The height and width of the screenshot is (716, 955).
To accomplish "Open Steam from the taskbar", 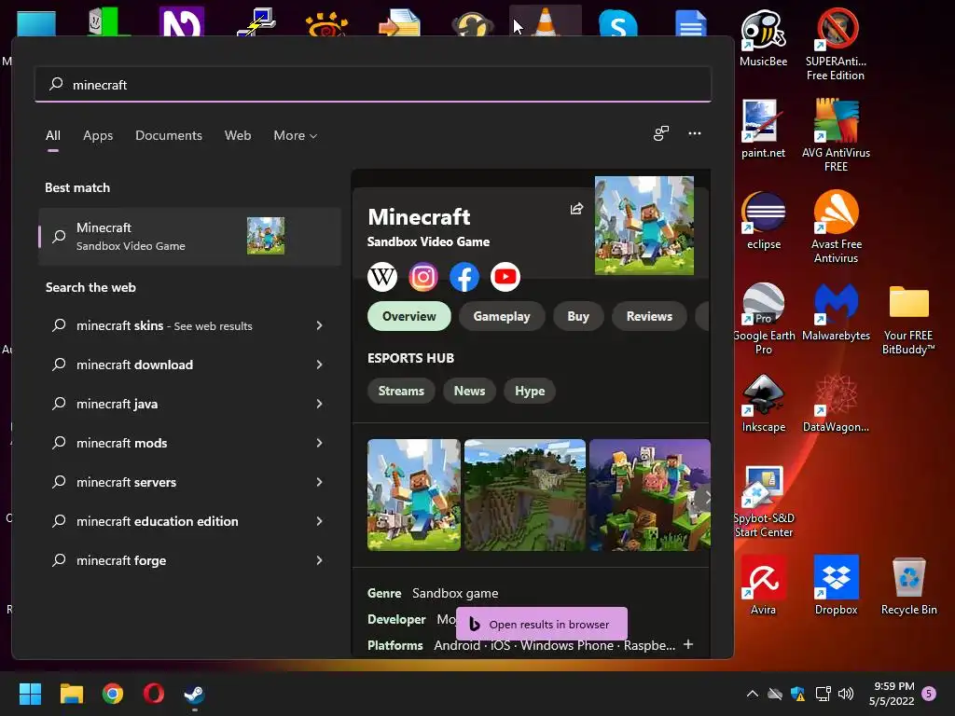I will click(x=195, y=694).
